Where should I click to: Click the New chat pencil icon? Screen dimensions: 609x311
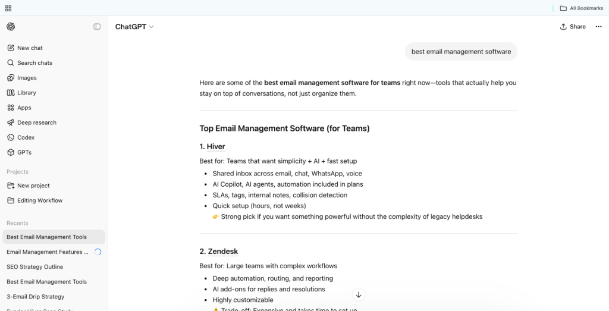pyautogui.click(x=11, y=48)
